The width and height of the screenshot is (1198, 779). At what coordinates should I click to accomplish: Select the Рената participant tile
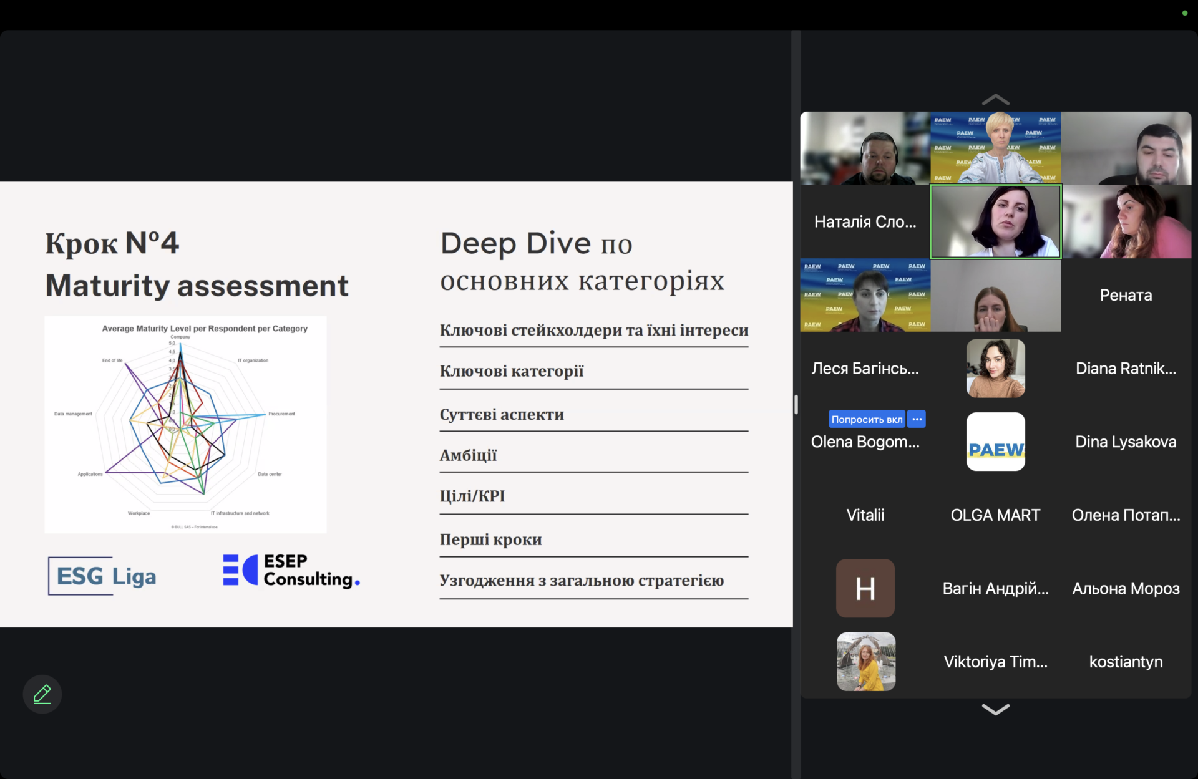click(x=1126, y=295)
